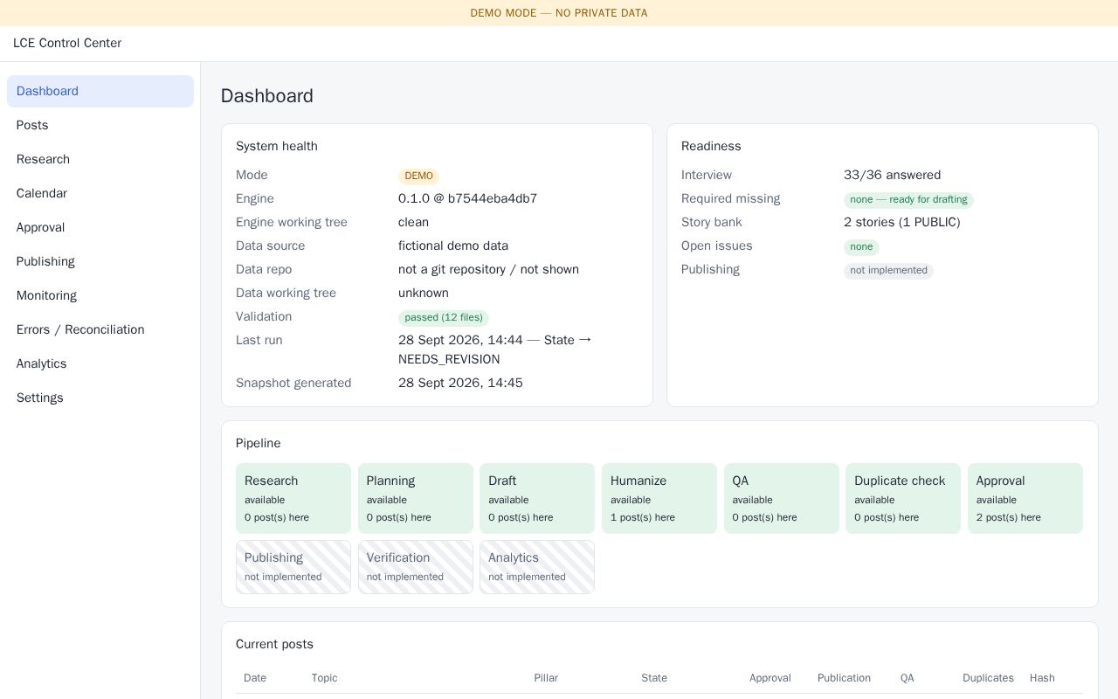Click the Snapshot generated time '28 Sept 2026, 14:45'
1118x699 pixels.
pyautogui.click(x=460, y=383)
